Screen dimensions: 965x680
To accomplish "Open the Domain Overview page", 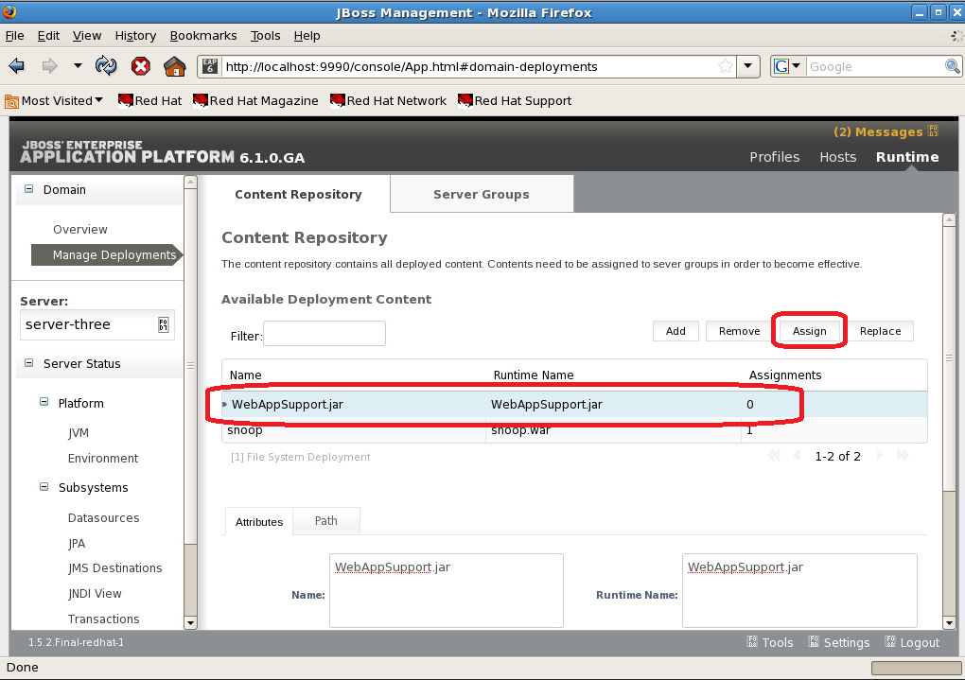I will click(x=80, y=230).
